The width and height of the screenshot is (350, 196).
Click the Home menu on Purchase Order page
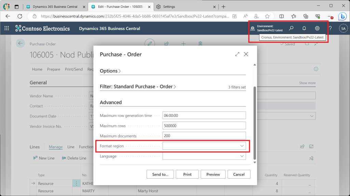point(37,69)
